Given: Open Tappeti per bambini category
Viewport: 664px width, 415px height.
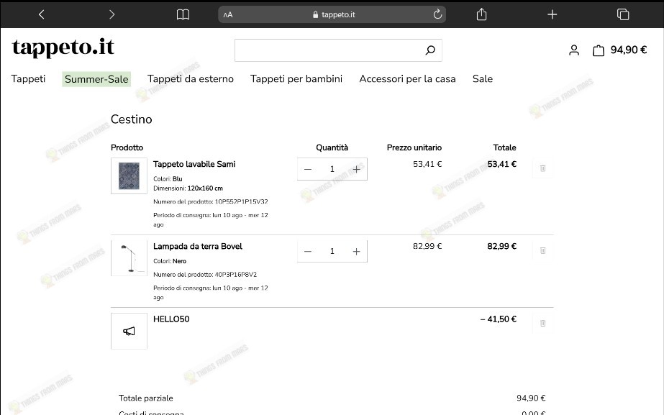Looking at the screenshot, I should 296,79.
